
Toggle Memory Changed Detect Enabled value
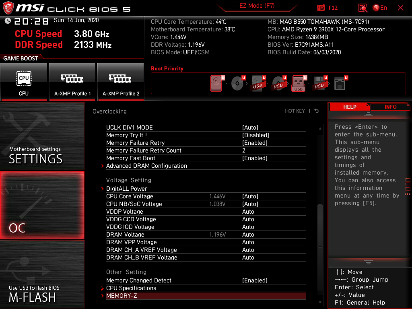(255, 280)
